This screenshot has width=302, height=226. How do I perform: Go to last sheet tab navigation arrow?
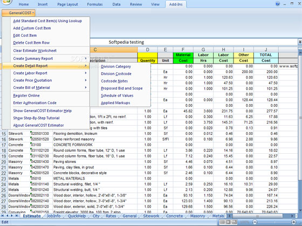coord(17,216)
